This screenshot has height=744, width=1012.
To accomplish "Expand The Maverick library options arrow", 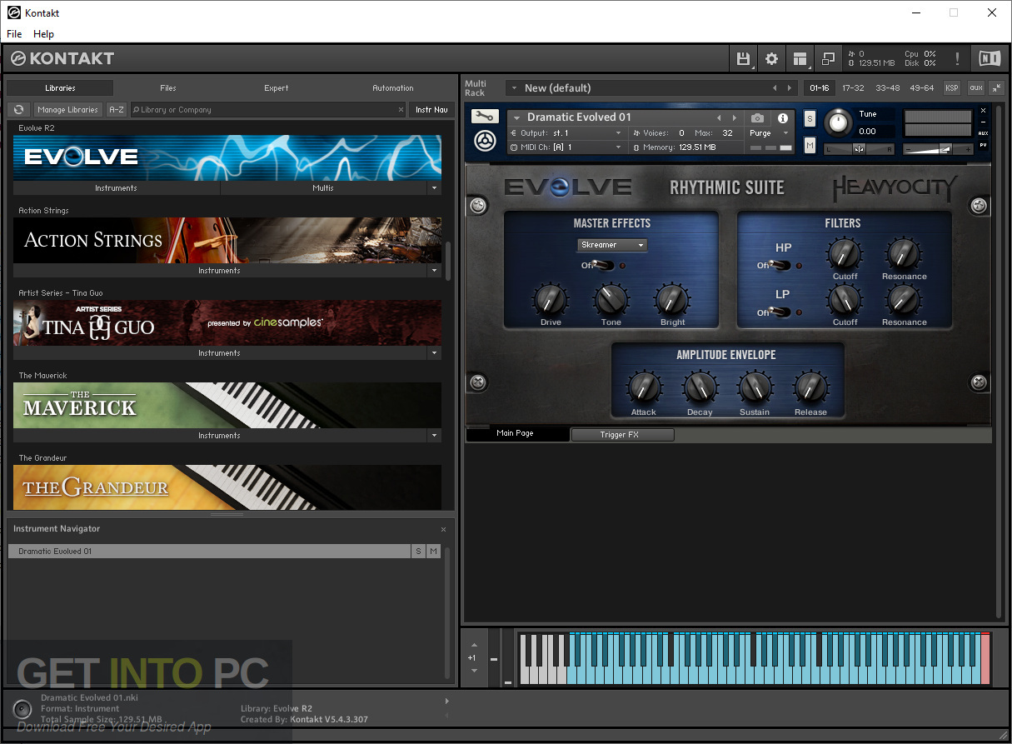I will click(x=434, y=436).
